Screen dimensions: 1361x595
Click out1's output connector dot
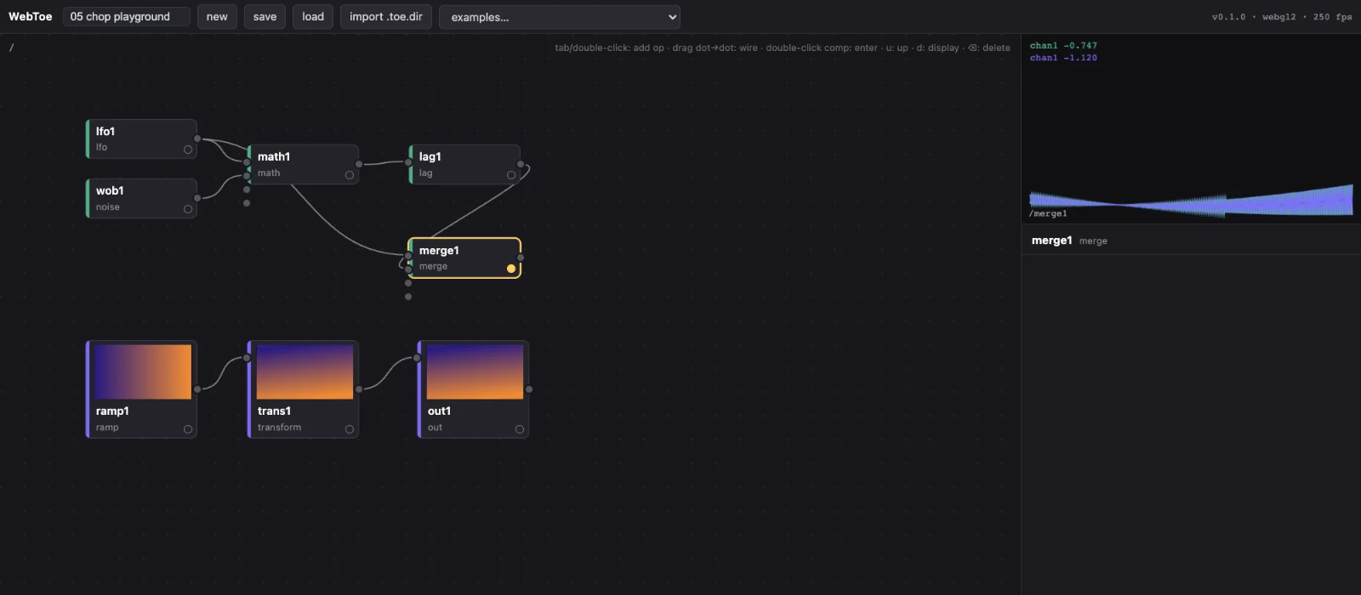[x=529, y=389]
